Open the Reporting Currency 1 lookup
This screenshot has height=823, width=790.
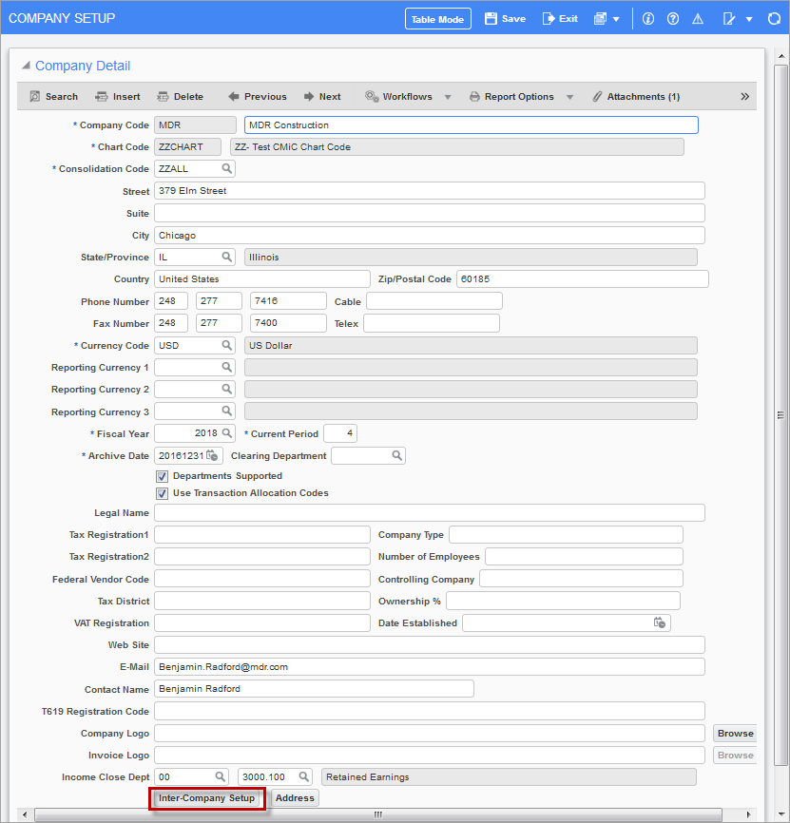click(x=227, y=367)
